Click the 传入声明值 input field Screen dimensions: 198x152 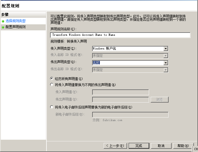121,92
